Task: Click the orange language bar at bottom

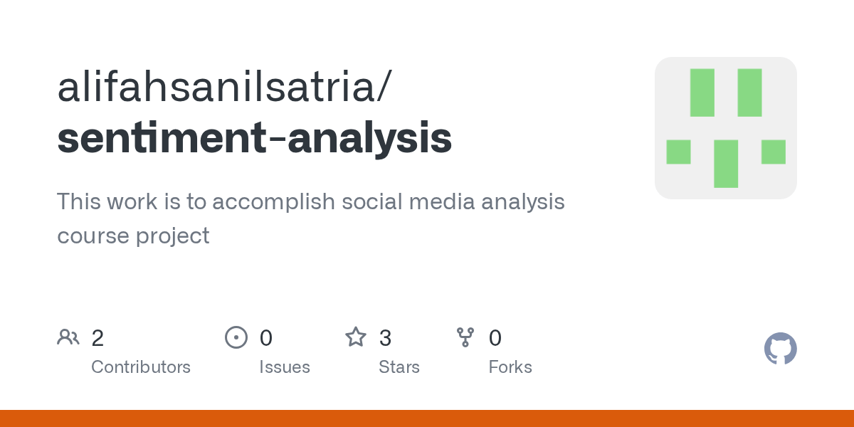Action: coord(427,418)
